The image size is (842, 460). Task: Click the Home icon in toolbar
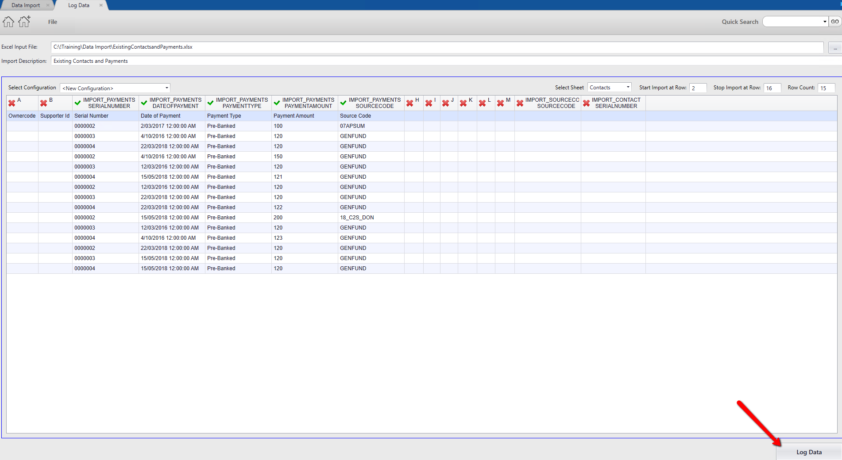pyautogui.click(x=8, y=22)
